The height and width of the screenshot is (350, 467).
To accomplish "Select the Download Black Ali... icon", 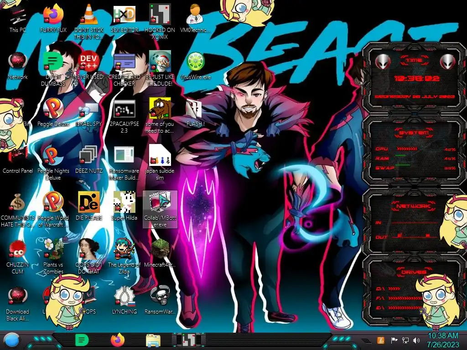I will coord(18,304).
